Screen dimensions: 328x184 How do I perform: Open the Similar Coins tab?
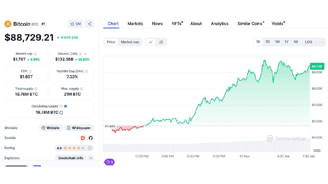(x=250, y=24)
